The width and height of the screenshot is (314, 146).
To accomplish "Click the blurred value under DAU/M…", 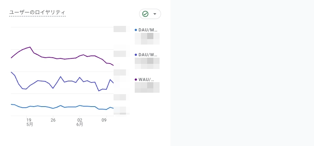I will (147, 39).
